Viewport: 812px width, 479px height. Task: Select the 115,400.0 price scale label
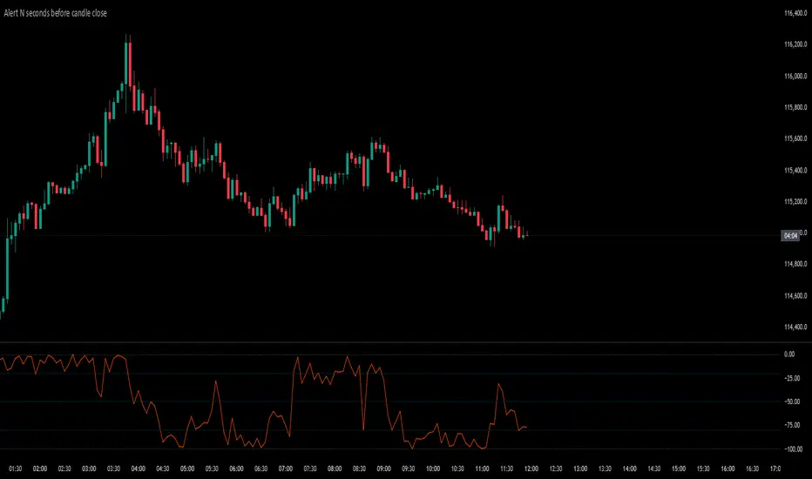[x=795, y=171]
